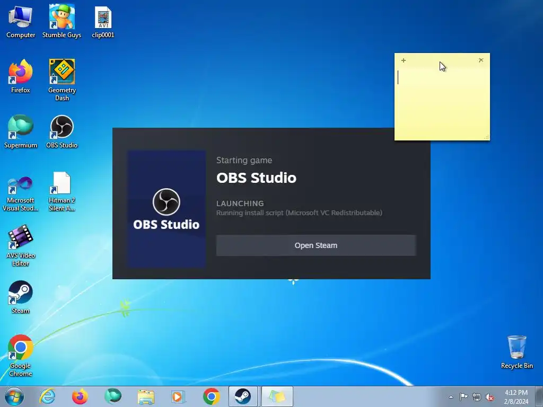543x407 pixels.
Task: Launch Supermium from the taskbar
Action: point(113,396)
